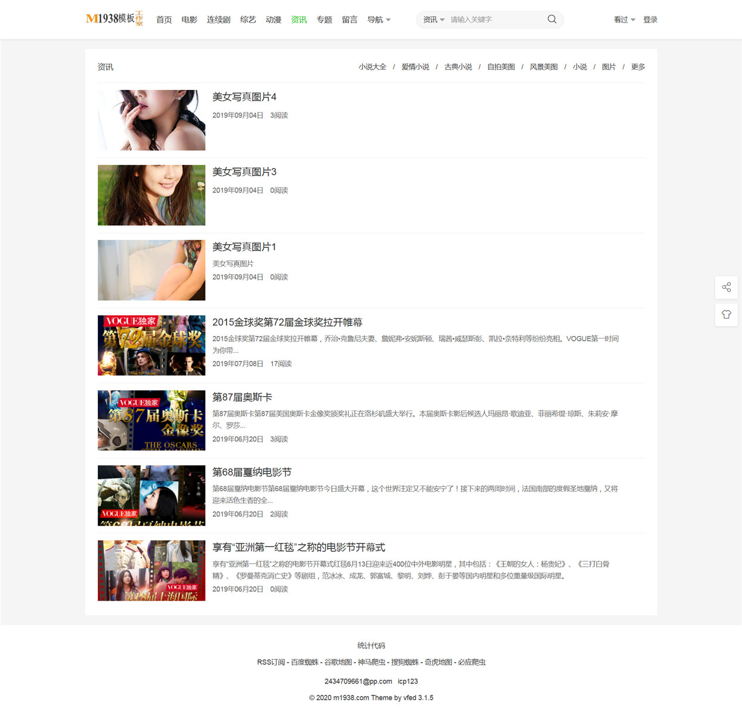Viewport: 742px width, 718px height.
Task: Select 动漫 in the top menu
Action: point(274,20)
